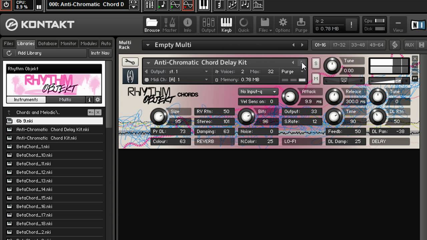
Task: Select 49-64 multi rack page
Action: coord(376,45)
